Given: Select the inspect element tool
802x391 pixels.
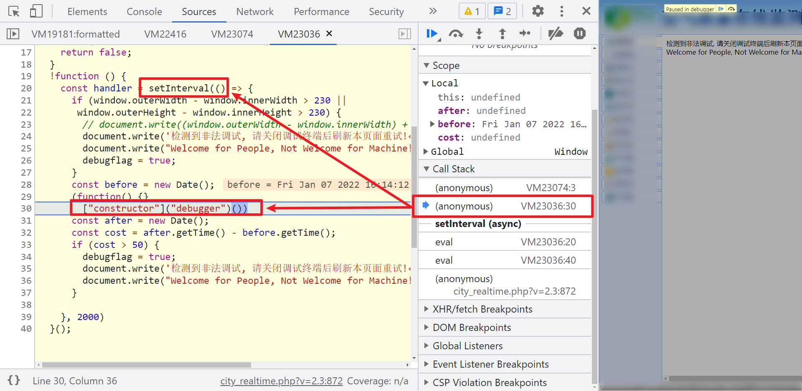Looking at the screenshot, I should coord(14,11).
